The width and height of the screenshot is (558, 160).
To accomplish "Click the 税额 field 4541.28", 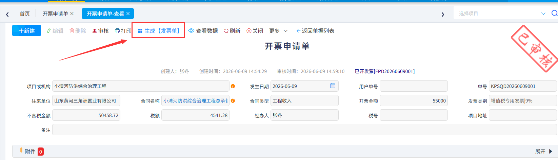I will 195,115.
